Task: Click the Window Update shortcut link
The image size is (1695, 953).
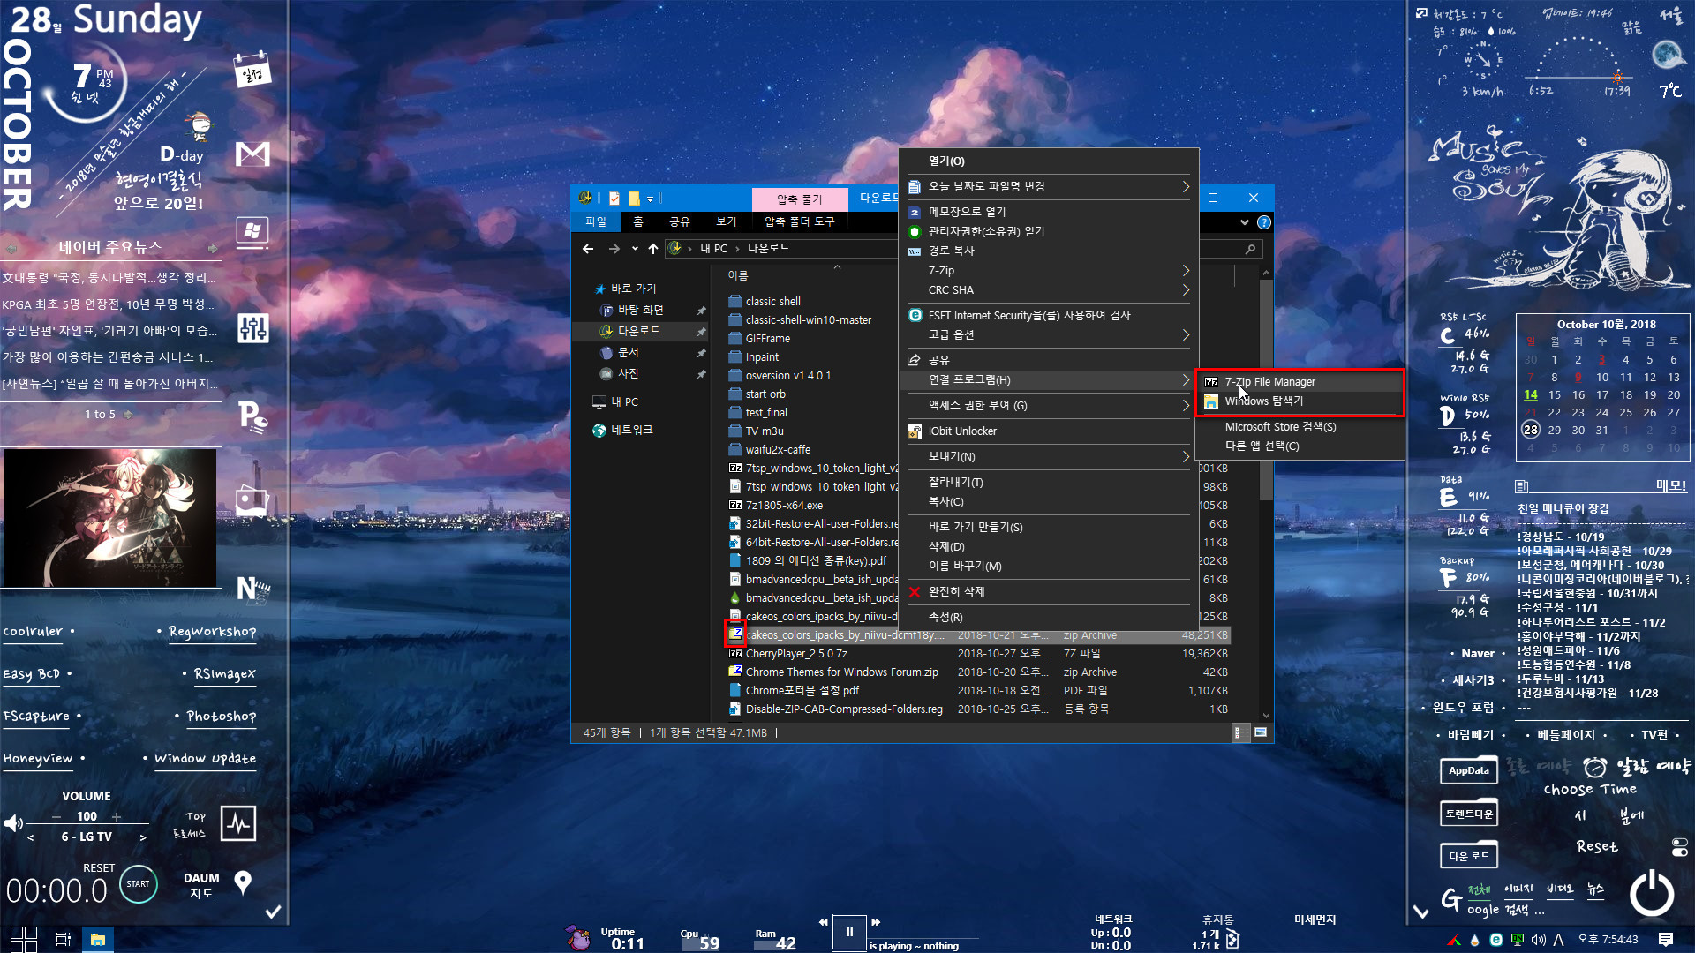Action: [x=206, y=759]
